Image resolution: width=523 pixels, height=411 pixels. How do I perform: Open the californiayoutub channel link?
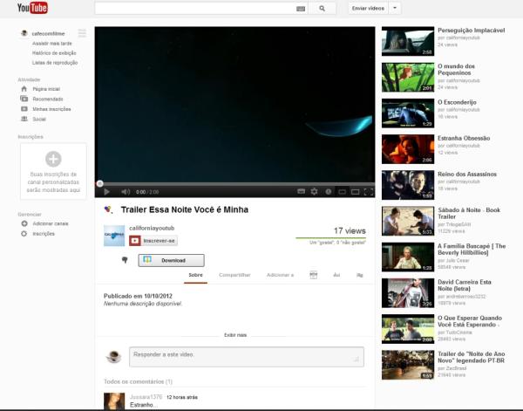[152, 228]
